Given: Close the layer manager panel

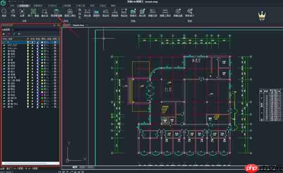Looking at the screenshot, I should [58, 25].
